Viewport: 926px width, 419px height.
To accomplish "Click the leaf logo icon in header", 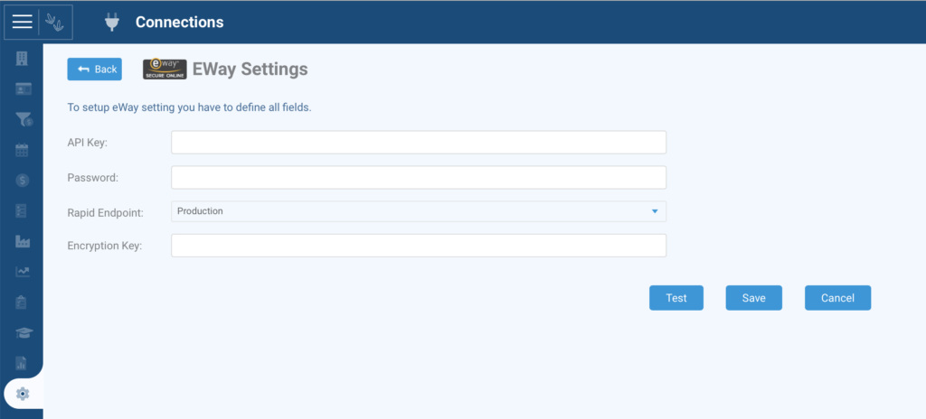I will coord(55,23).
